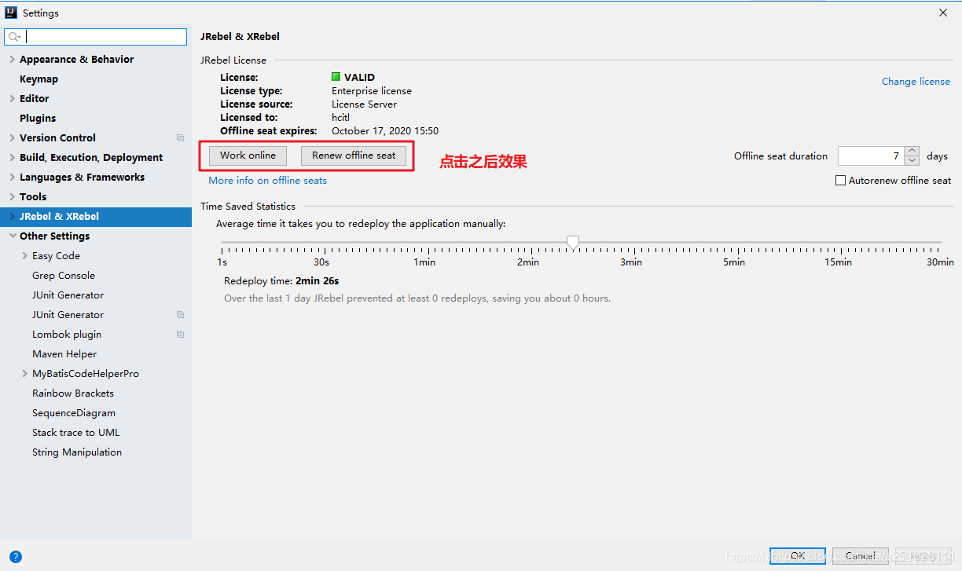Click the project-level icon next to the second JUnit Generator

click(x=180, y=315)
